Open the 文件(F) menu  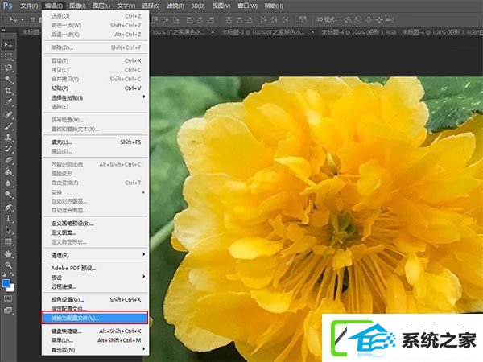[x=29, y=6]
